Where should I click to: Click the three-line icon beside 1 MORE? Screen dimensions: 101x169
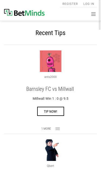tap(58, 129)
